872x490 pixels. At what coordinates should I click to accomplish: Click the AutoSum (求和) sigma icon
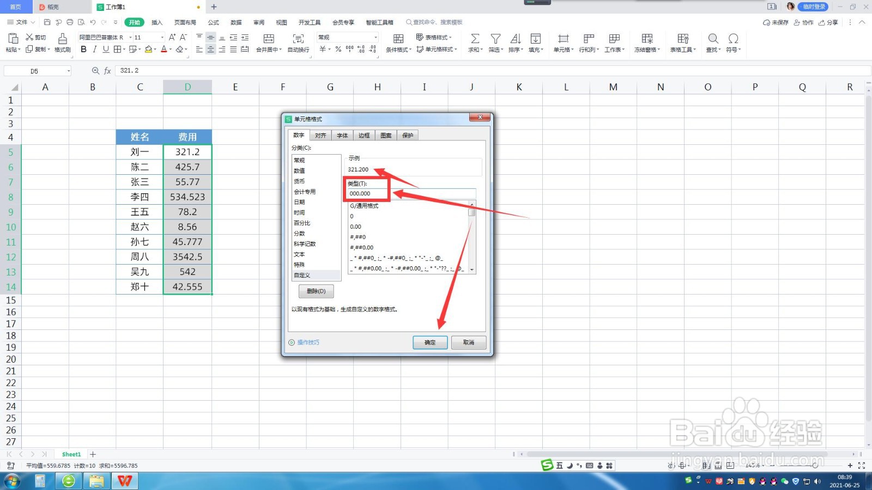(475, 38)
